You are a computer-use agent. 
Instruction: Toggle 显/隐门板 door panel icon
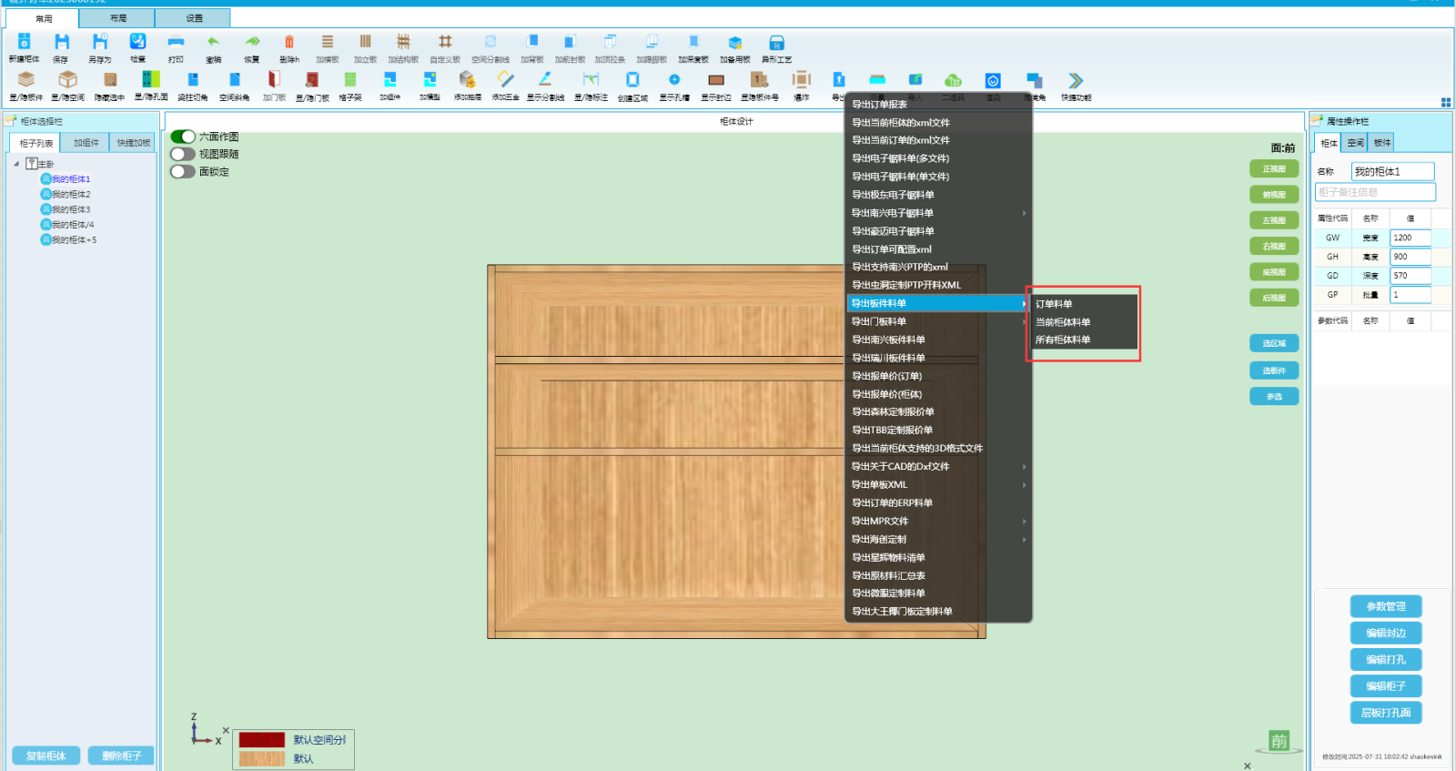(x=312, y=80)
